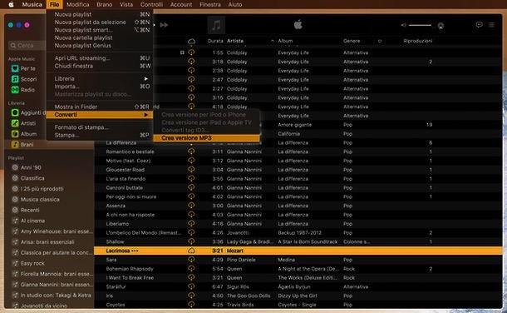The height and width of the screenshot is (313, 507).
Task: Adjust the volume slider
Action: click(420, 25)
